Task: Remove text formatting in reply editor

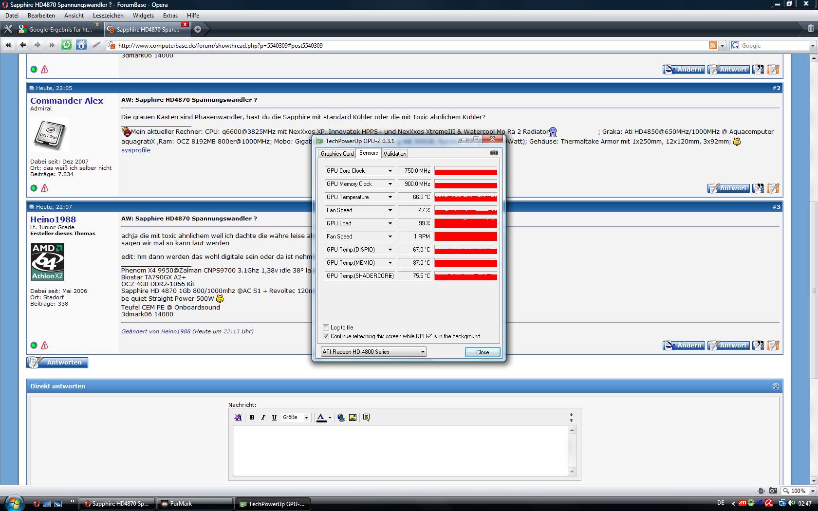Action: 238,418
